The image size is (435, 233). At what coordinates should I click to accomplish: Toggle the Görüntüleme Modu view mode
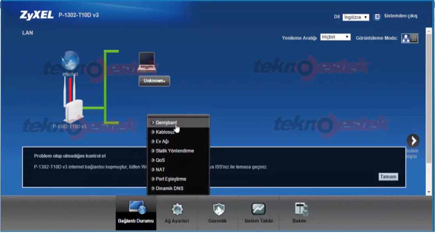pyautogui.click(x=410, y=37)
